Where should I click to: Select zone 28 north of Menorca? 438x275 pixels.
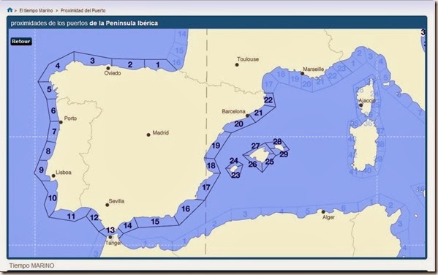[x=277, y=142]
